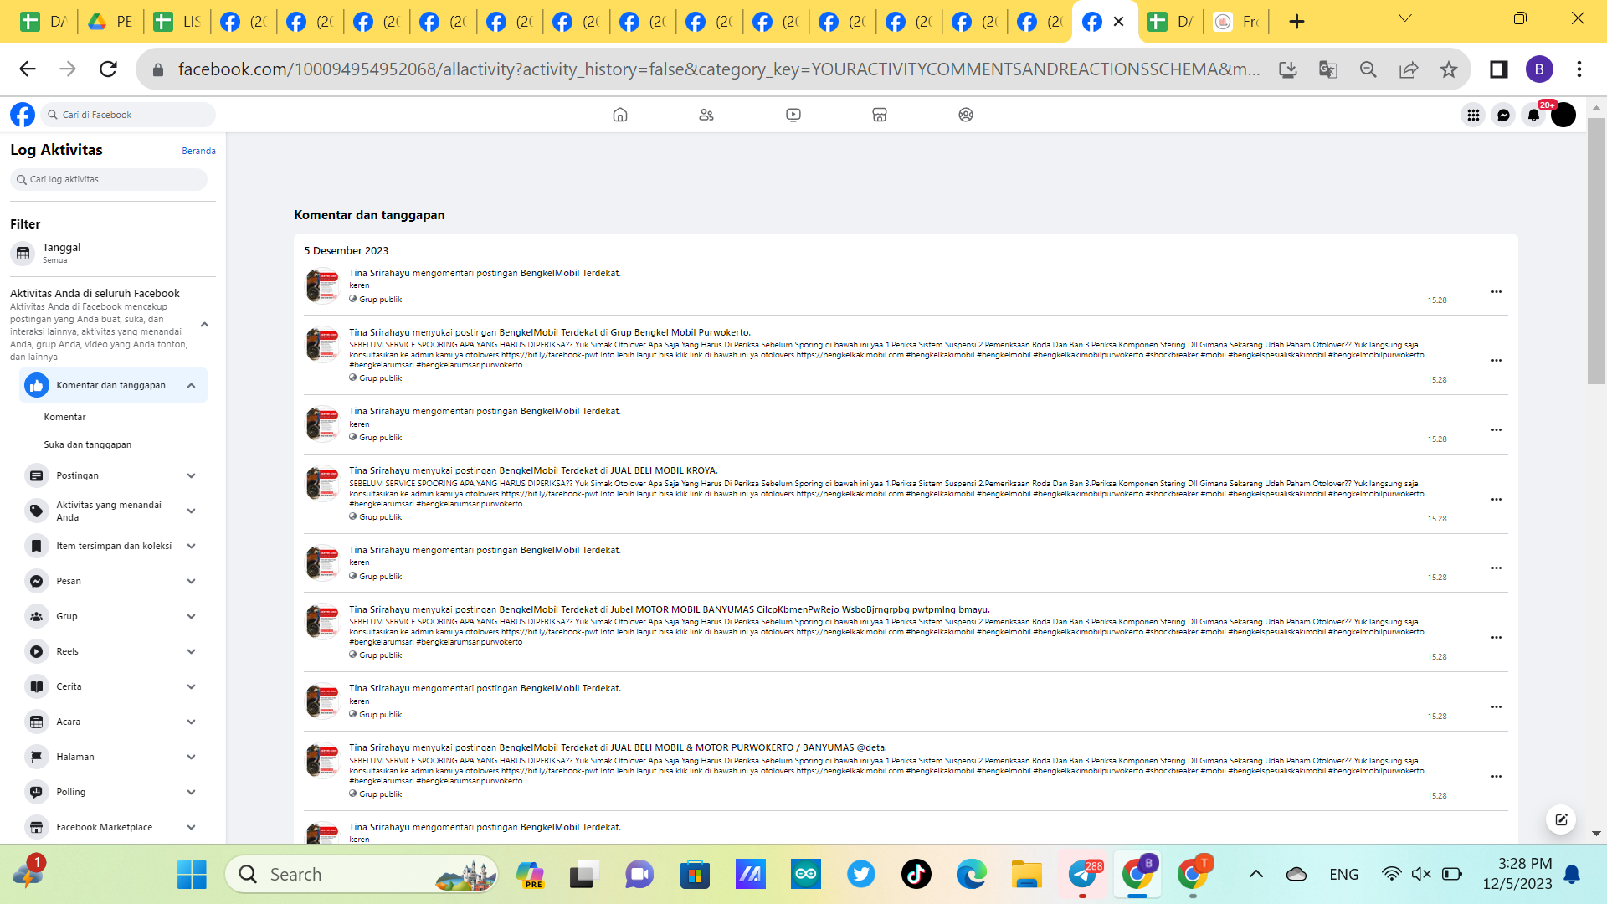Click the Beranda link
The width and height of the screenshot is (1607, 904).
click(x=198, y=151)
